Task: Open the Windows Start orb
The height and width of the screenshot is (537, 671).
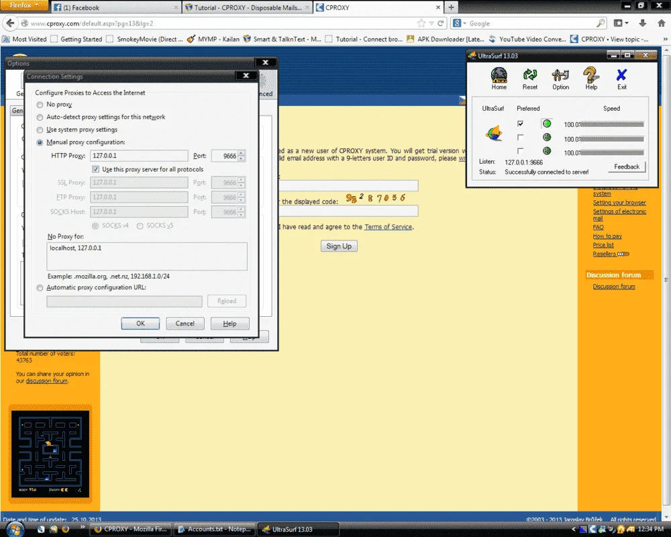Action: pyautogui.click(x=15, y=530)
